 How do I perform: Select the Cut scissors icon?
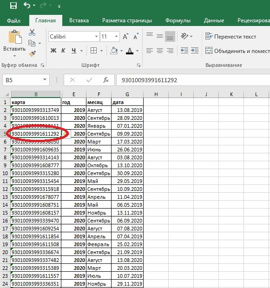coord(32,33)
